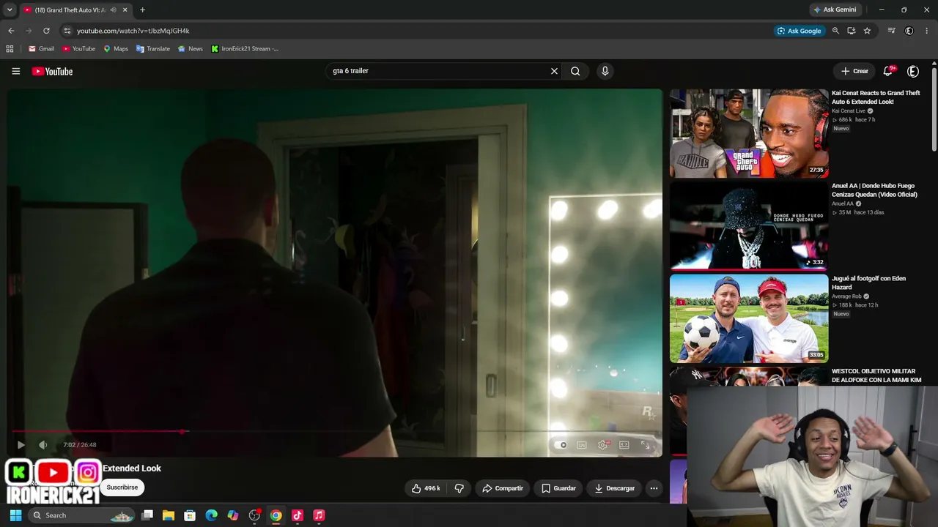This screenshot has height=527, width=938.
Task: Open the Gmail bookmark
Action: point(41,49)
